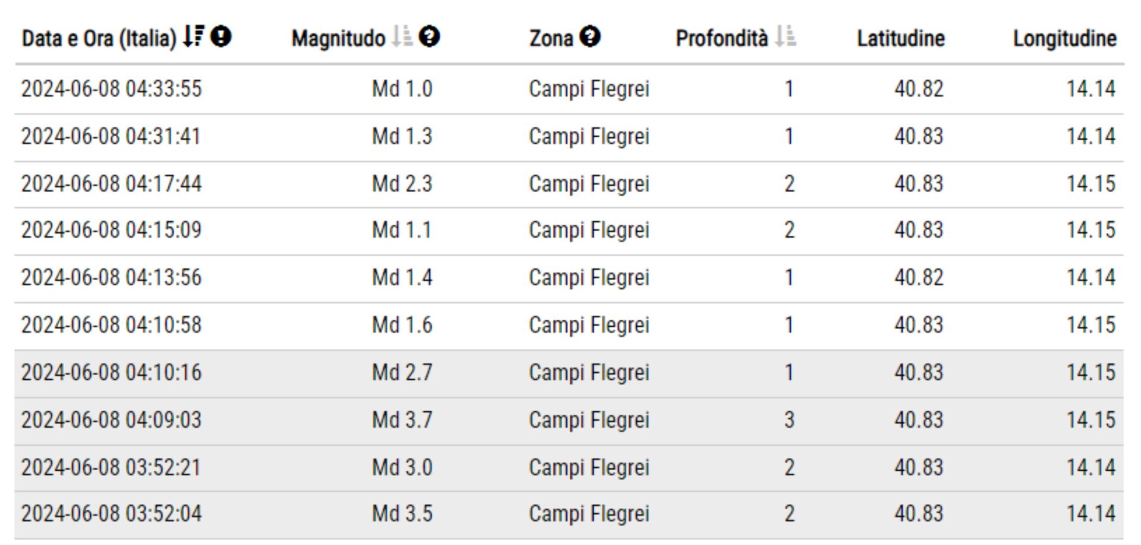
Task: Click the date sort descending icon
Action: [x=193, y=36]
